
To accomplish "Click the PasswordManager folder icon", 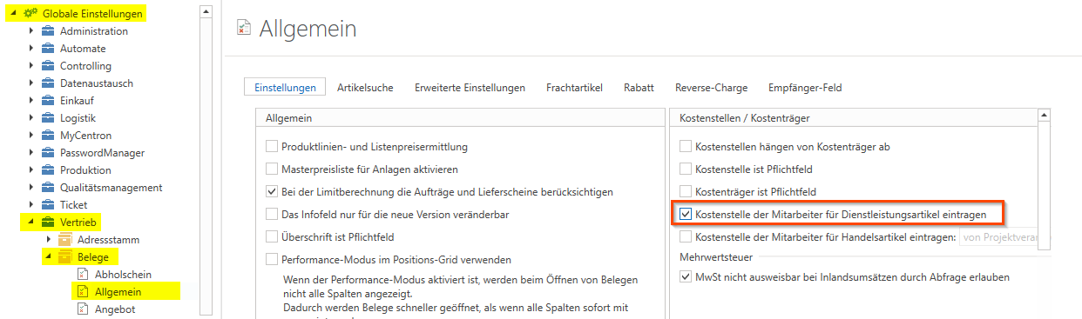I will 48,153.
